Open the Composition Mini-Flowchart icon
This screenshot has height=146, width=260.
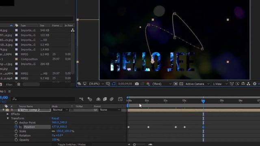pyautogui.click(x=81, y=99)
